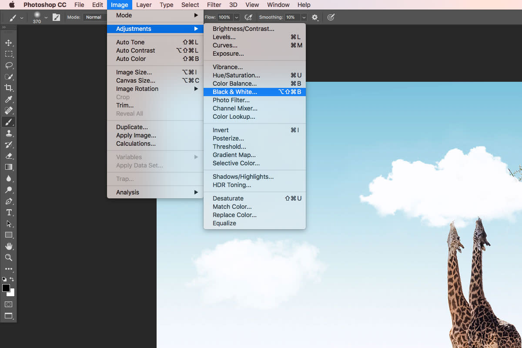Open the Flow percentage dropdown
The width and height of the screenshot is (522, 348).
point(237,17)
